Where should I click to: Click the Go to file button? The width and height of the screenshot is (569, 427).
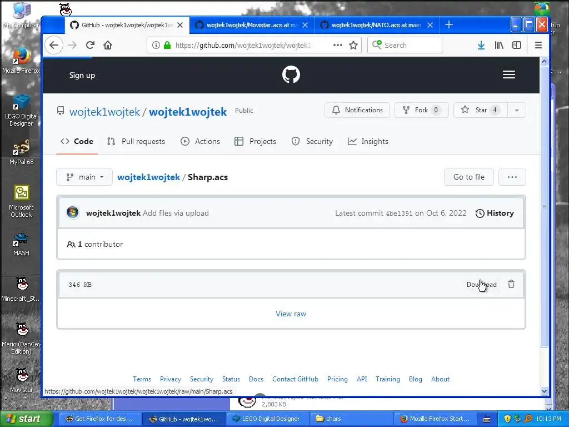pyautogui.click(x=469, y=177)
